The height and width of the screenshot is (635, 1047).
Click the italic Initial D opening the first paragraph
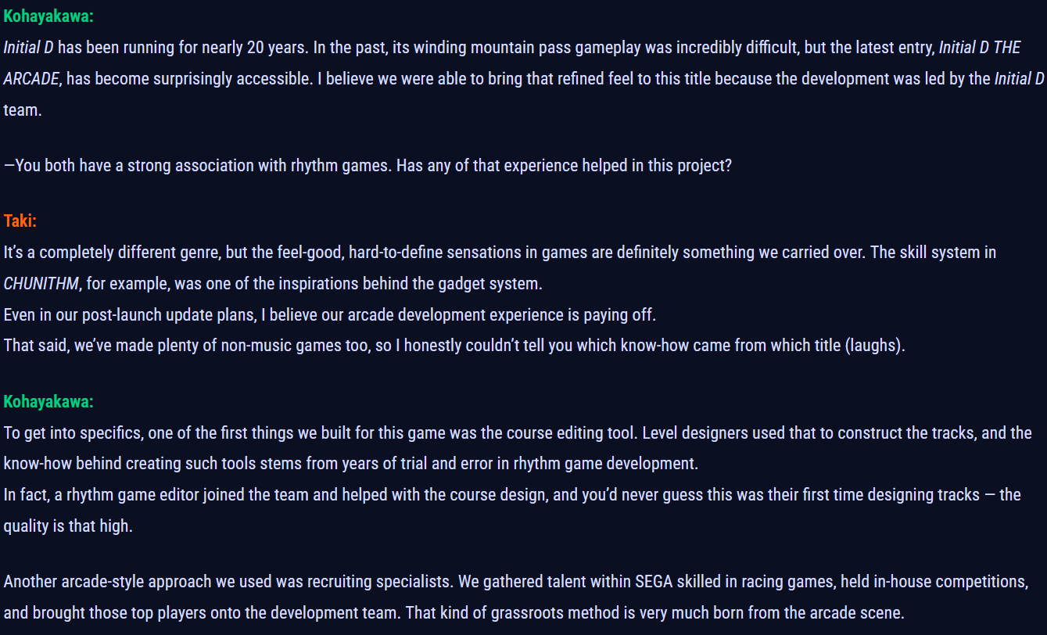click(x=28, y=48)
